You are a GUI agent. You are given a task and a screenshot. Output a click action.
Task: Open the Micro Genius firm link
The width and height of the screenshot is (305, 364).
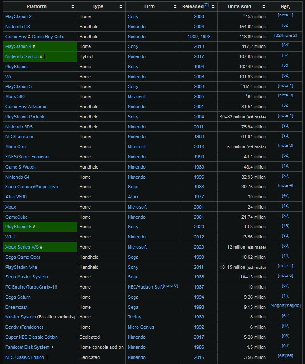[141, 327]
